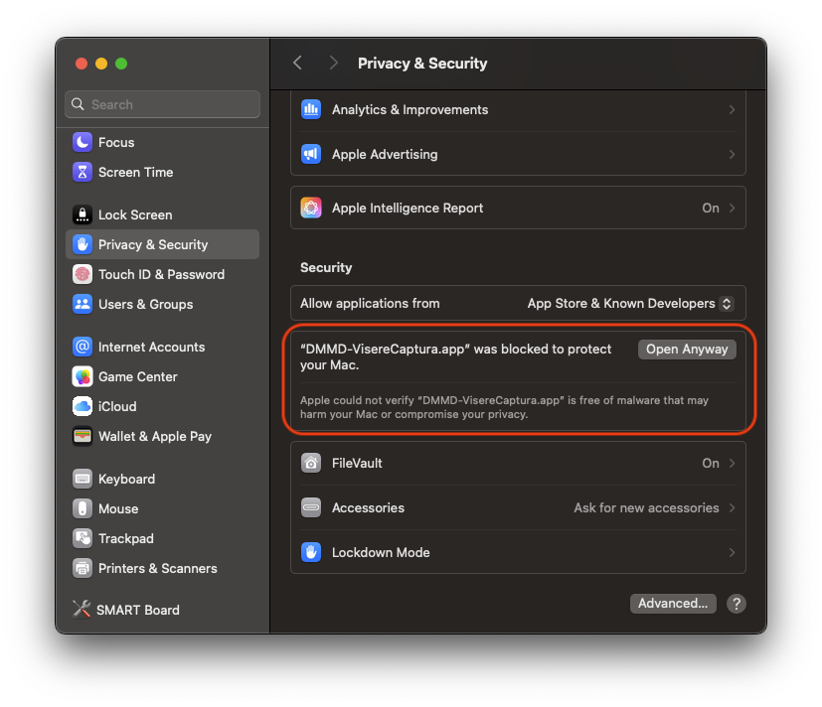Screen dimensions: 822x707
Task: Select Game Center label in sidebar
Action: click(138, 376)
